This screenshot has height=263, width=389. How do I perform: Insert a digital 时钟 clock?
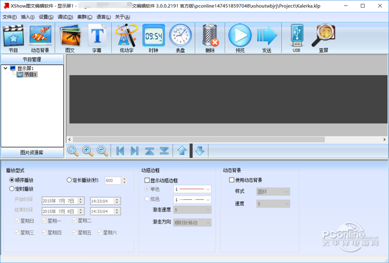point(153,35)
